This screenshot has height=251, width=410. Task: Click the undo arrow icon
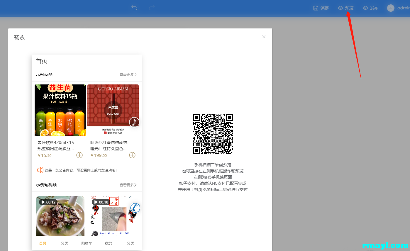[134, 8]
